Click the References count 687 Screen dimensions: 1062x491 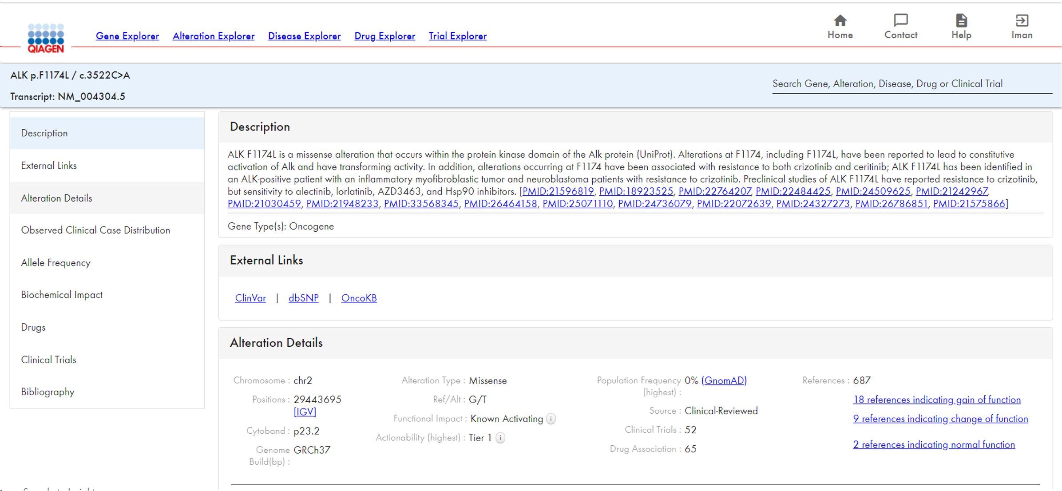tap(862, 380)
